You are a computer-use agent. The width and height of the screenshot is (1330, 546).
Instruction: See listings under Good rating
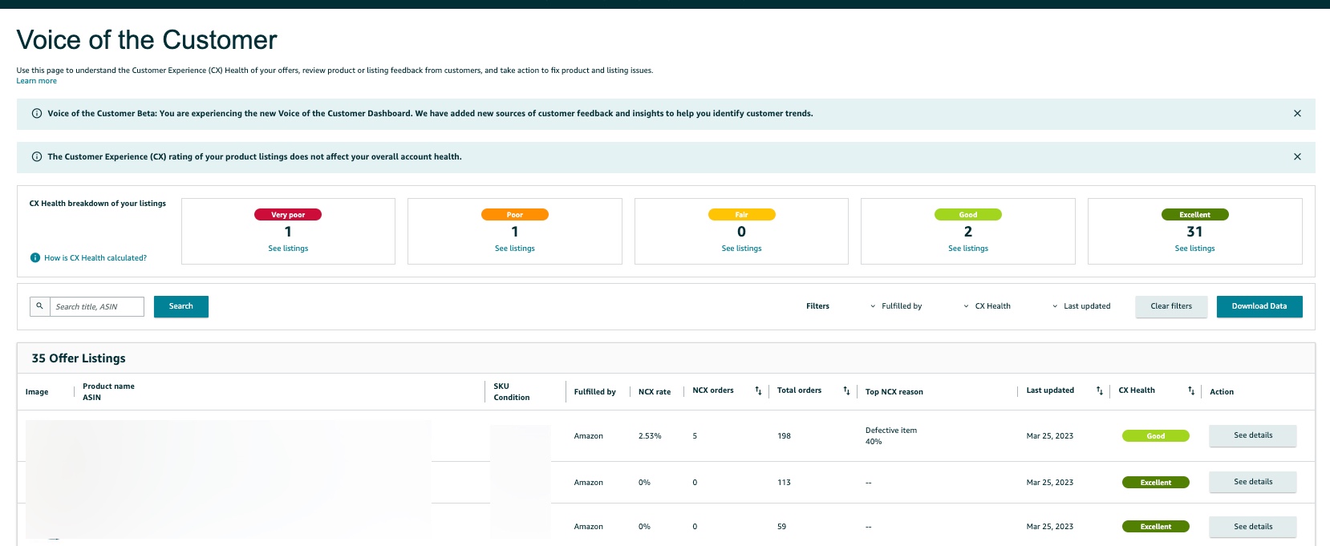[968, 249]
